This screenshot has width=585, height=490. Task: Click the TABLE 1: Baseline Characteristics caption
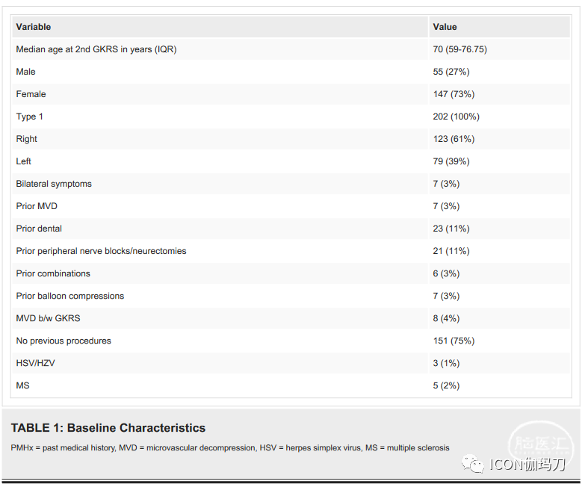click(108, 428)
